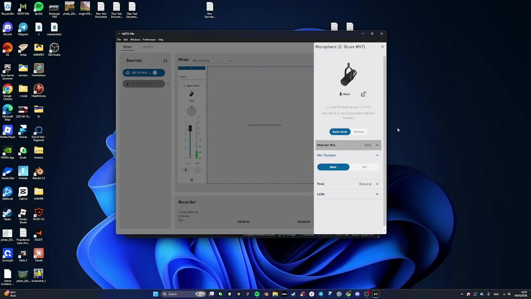
Task: Open the taskbar clock and date
Action: [x=521, y=294]
